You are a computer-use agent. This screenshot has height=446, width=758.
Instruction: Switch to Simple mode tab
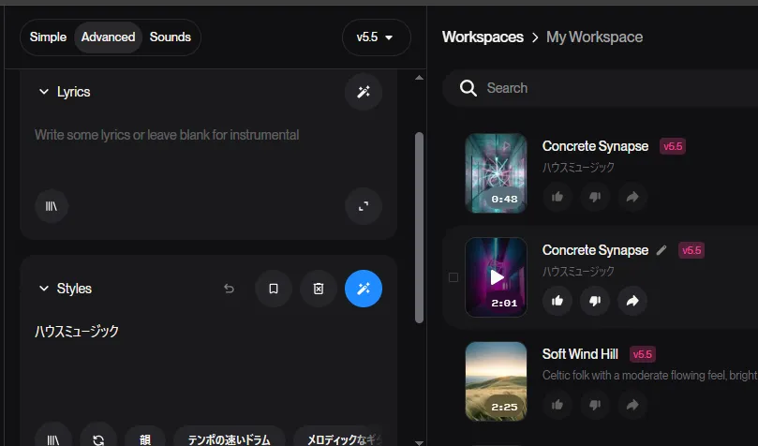click(x=48, y=37)
